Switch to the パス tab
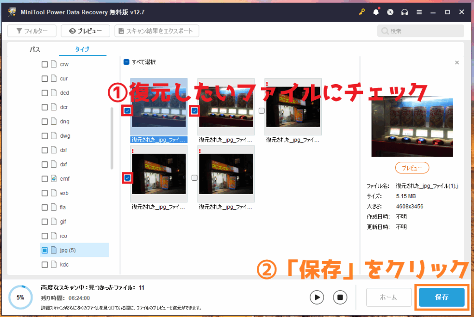The width and height of the screenshot is (474, 317). (35, 49)
